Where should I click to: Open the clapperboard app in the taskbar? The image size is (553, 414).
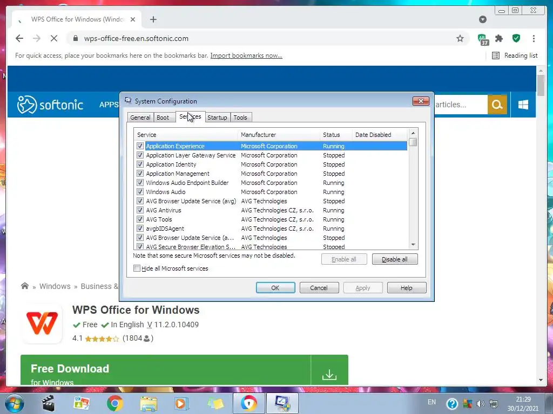(48, 403)
